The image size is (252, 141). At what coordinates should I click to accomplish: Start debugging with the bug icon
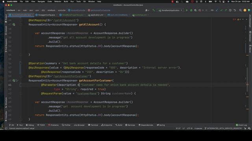point(191,10)
